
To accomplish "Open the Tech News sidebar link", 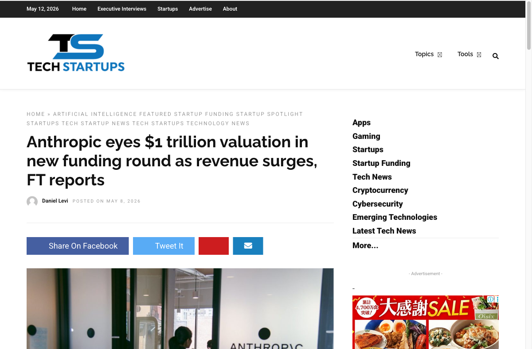I will [x=372, y=177].
